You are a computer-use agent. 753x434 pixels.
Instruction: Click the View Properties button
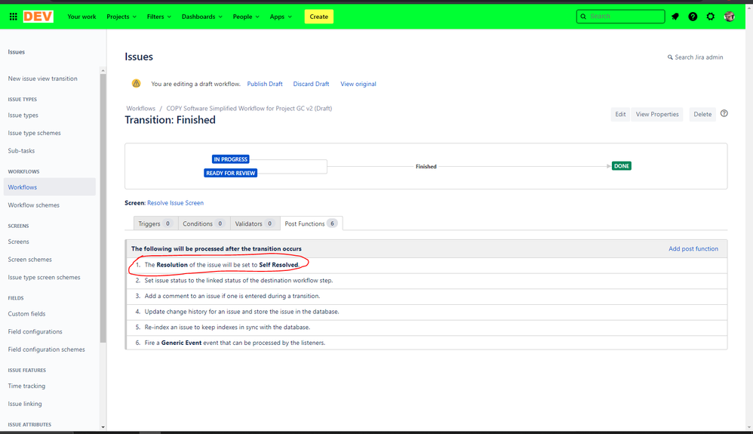(657, 115)
